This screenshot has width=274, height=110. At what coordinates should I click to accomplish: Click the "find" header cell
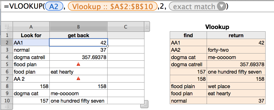click(188, 36)
